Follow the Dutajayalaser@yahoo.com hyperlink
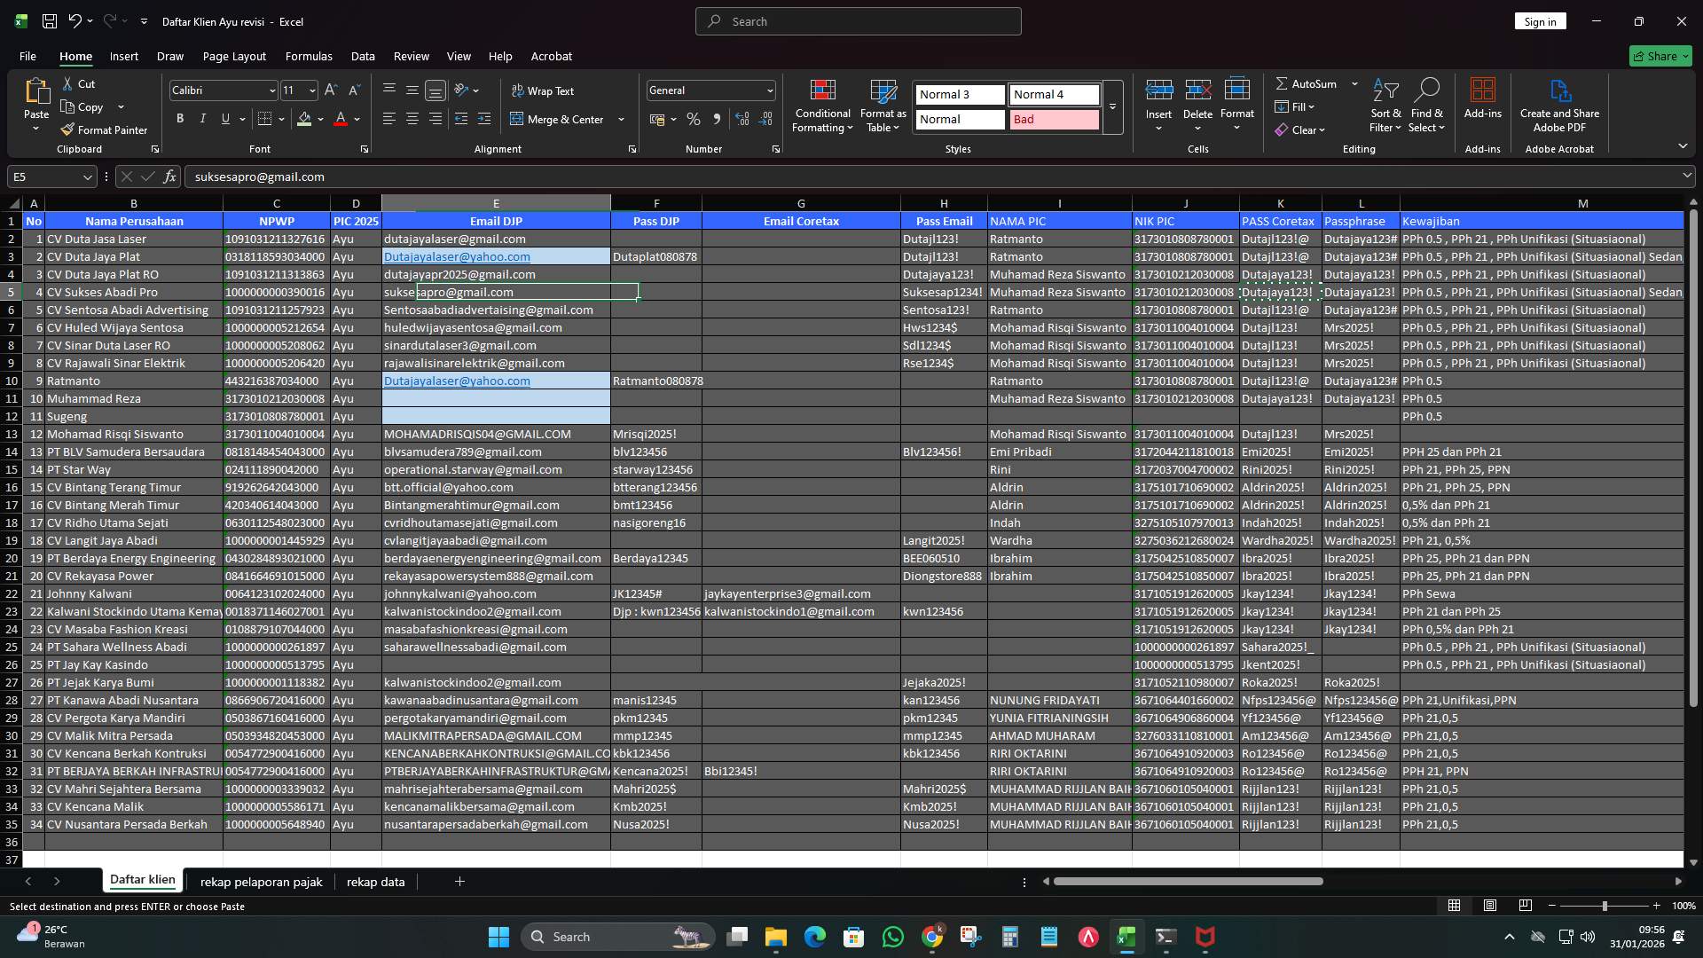Viewport: 1703px width, 958px height. [x=457, y=256]
